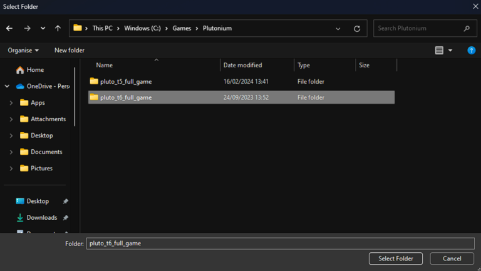The height and width of the screenshot is (271, 481).
Task: Click Plutonium breadcrumb in address bar
Action: click(217, 28)
